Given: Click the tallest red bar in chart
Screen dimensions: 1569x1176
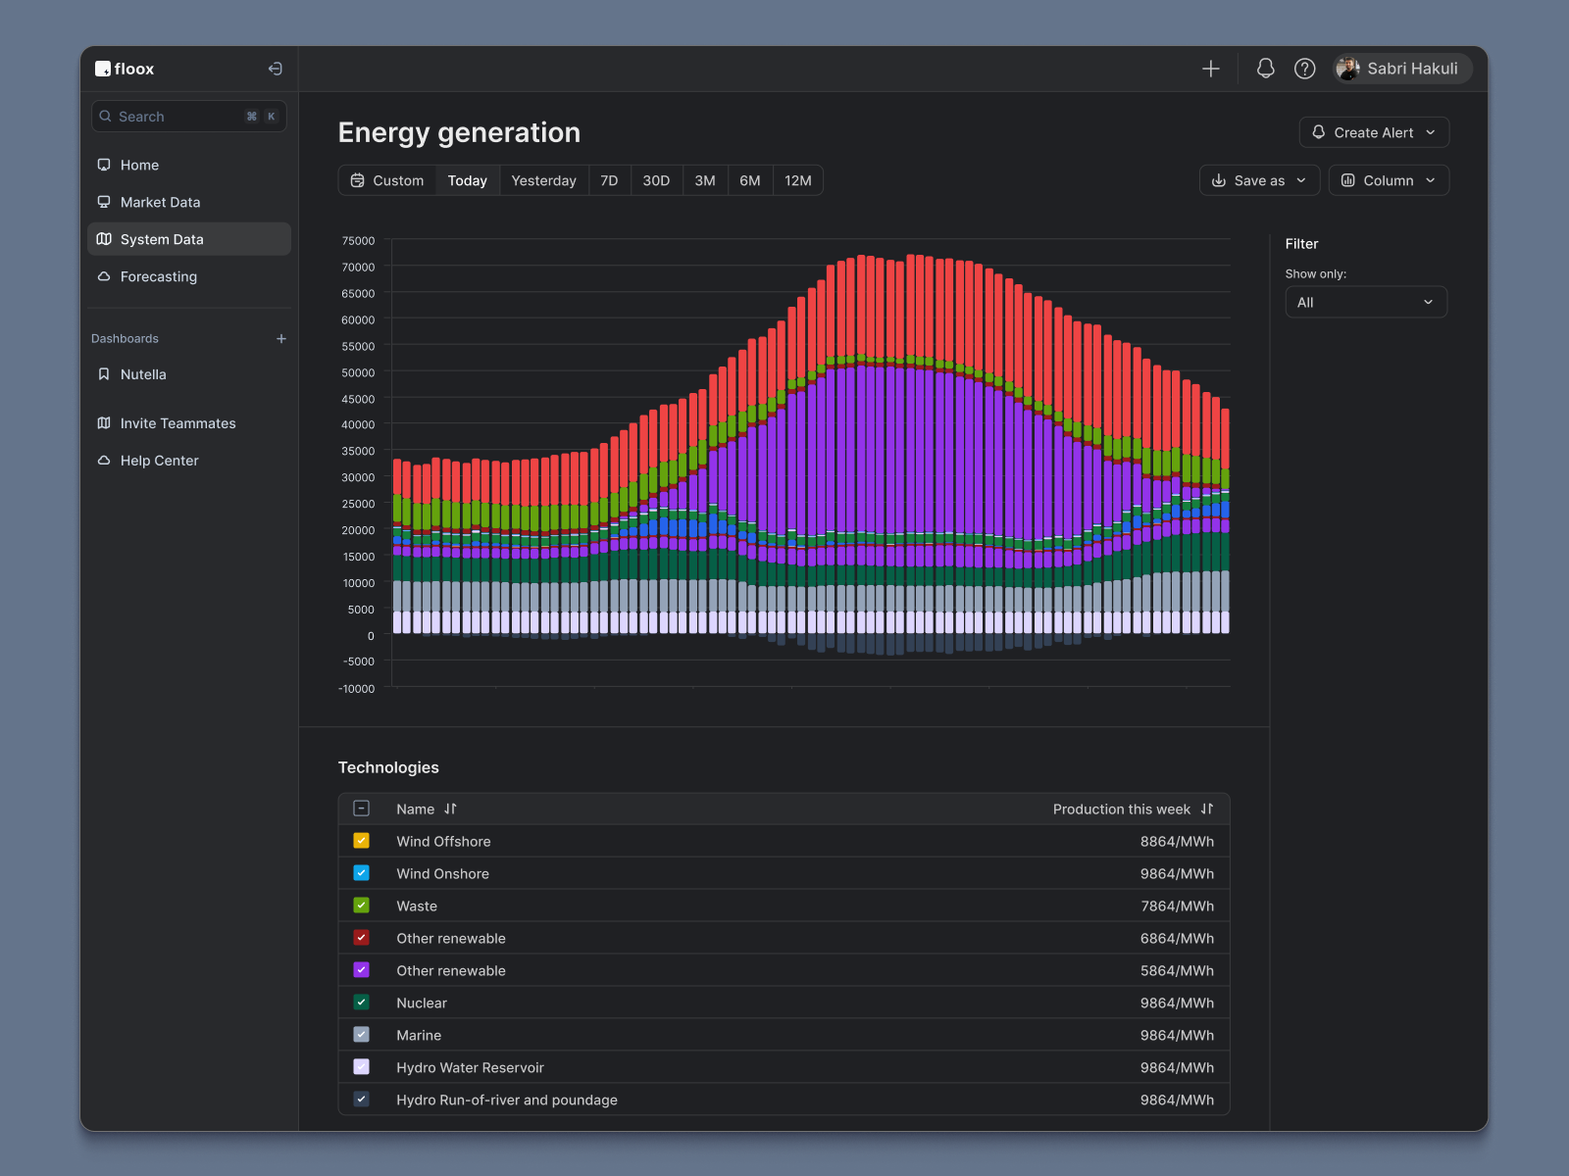Looking at the screenshot, I should click(911, 305).
